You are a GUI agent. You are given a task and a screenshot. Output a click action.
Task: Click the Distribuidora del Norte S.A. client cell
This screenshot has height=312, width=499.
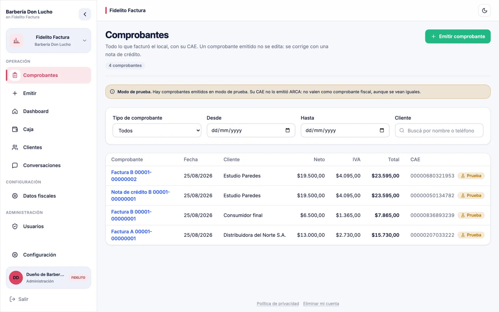coord(254,235)
